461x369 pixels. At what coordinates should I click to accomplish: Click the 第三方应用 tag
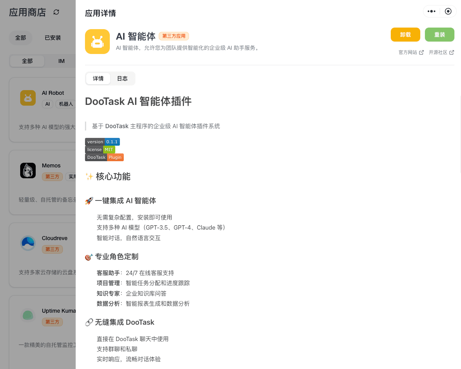[x=174, y=36]
